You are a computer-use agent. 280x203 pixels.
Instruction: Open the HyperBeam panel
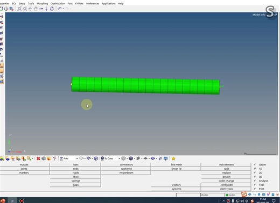tap(127, 173)
